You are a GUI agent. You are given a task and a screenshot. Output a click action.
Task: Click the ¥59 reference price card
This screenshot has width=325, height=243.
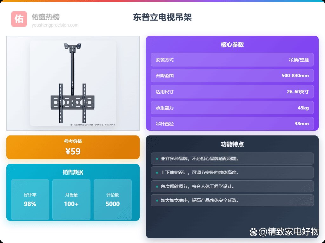[73, 147]
